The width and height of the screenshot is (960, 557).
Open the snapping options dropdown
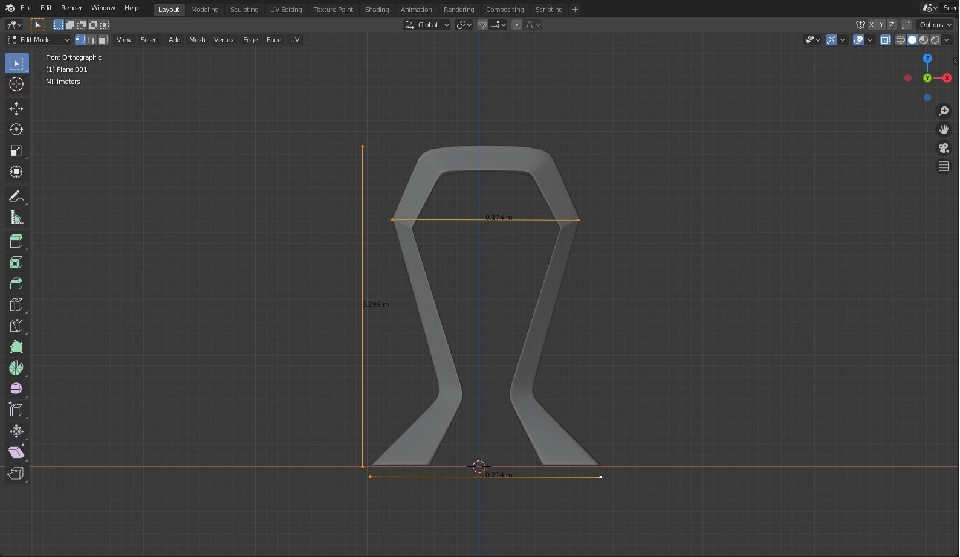[x=499, y=25]
